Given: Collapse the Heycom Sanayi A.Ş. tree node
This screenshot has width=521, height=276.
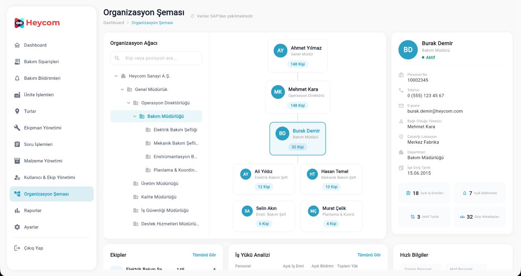Looking at the screenshot, I should pos(116,76).
